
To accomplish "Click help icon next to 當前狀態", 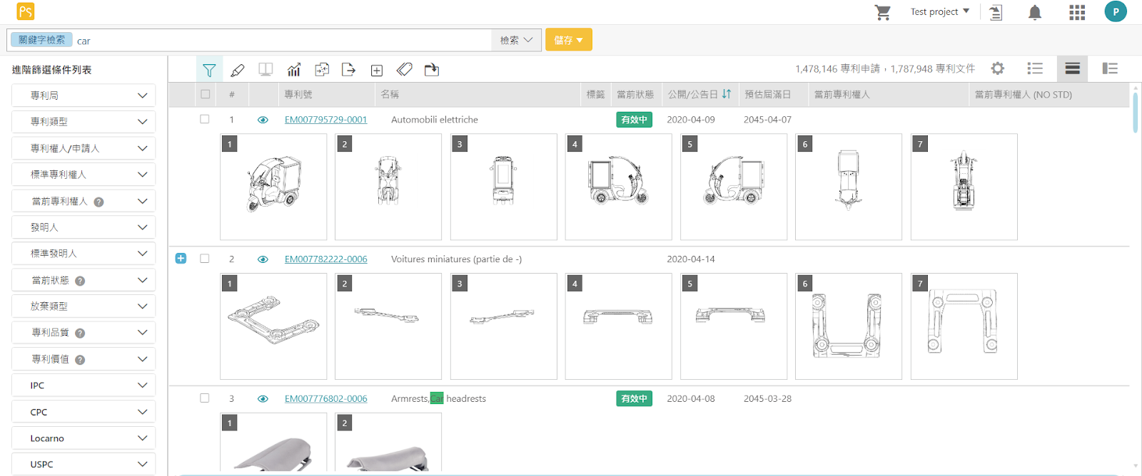I will [80, 281].
